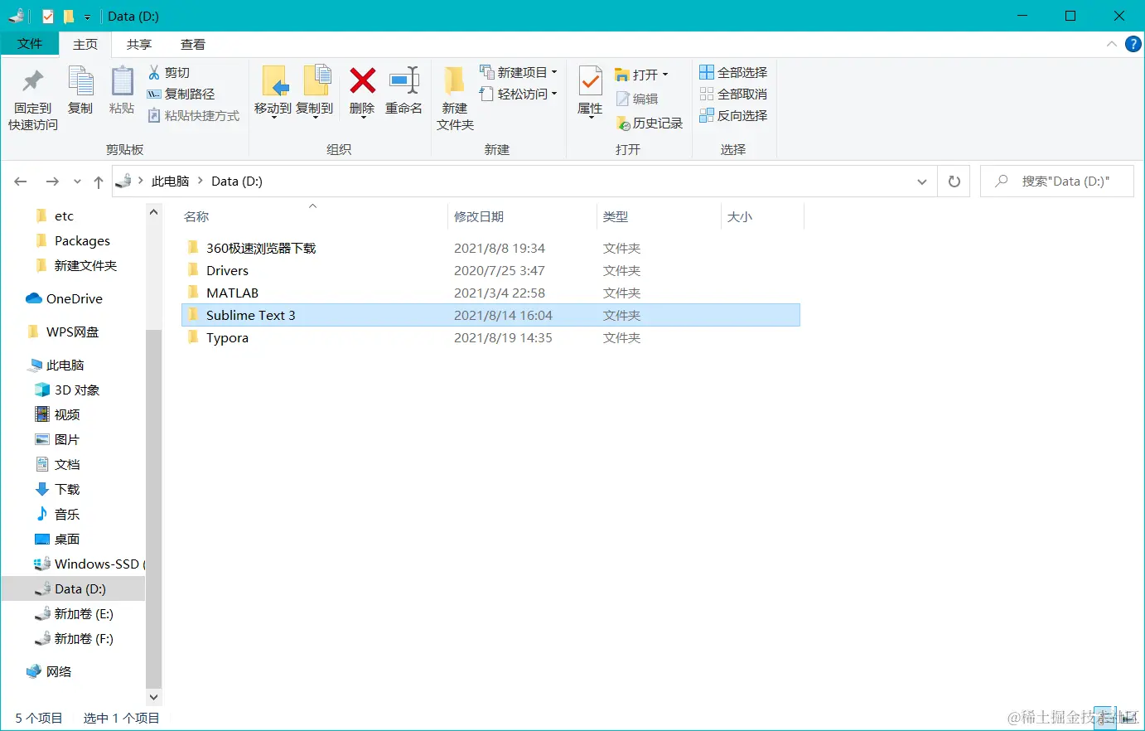The image size is (1145, 731).
Task: Open OneDrive in navigation pane
Action: (x=75, y=299)
